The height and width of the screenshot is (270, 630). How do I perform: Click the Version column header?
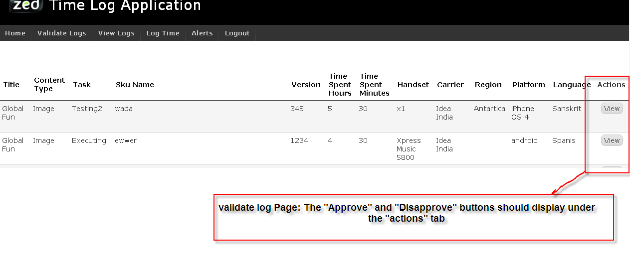point(306,85)
